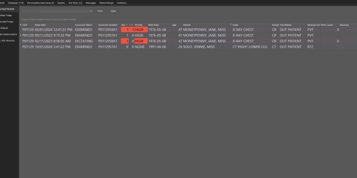Click inside the patient search input field
The image size is (357, 178).
tap(56, 11)
